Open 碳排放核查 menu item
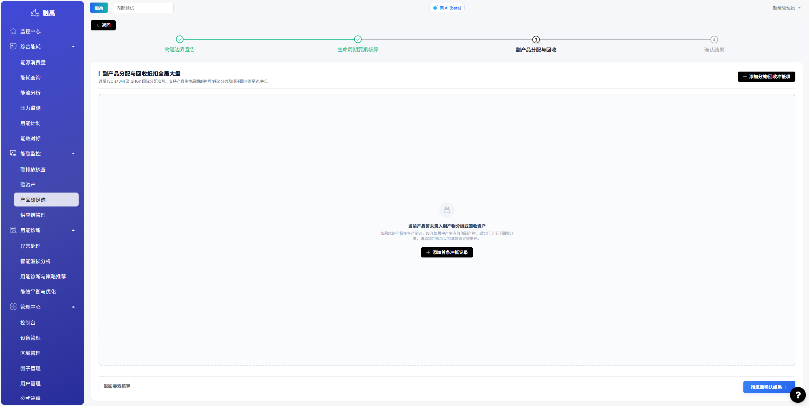The width and height of the screenshot is (809, 406). (46, 169)
